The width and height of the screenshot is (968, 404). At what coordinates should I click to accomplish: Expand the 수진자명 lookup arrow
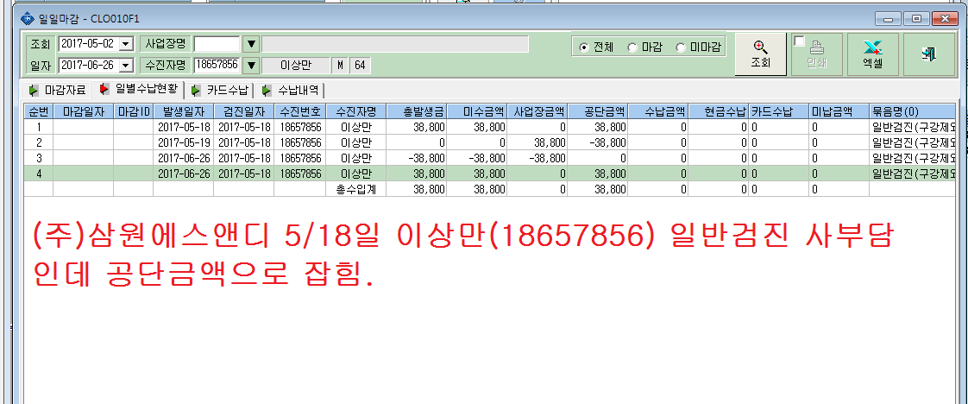click(251, 65)
